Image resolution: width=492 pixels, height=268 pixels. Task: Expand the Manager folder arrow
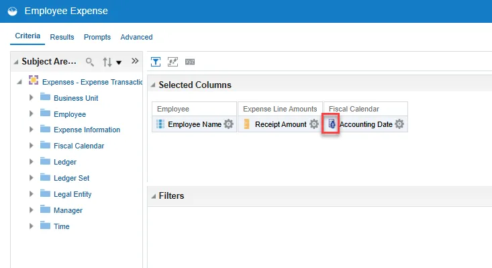(31, 210)
